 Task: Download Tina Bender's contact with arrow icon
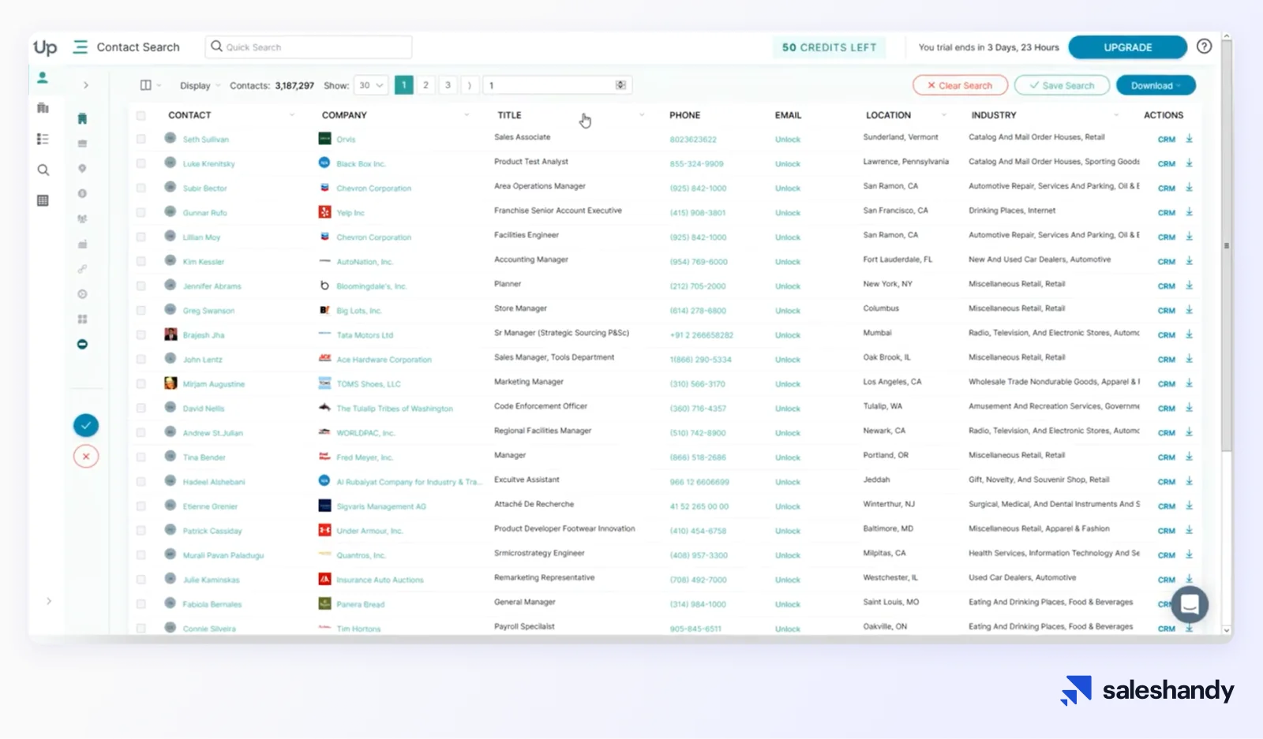(x=1189, y=457)
